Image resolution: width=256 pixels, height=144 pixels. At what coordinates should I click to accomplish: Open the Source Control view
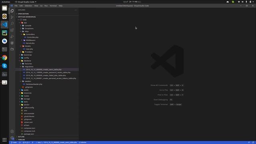click(12, 17)
